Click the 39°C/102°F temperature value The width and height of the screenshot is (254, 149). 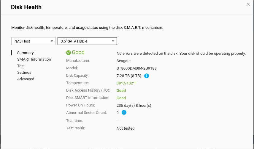tap(126, 83)
